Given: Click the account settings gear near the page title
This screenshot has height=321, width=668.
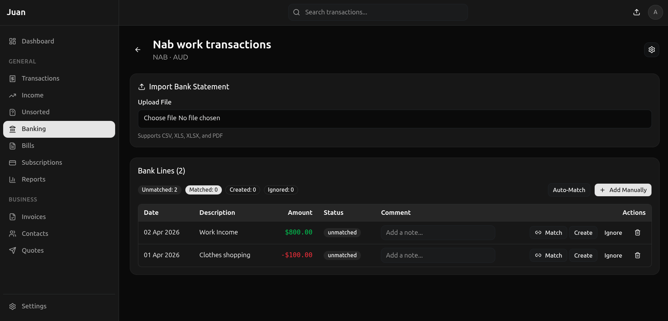Looking at the screenshot, I should pyautogui.click(x=652, y=49).
